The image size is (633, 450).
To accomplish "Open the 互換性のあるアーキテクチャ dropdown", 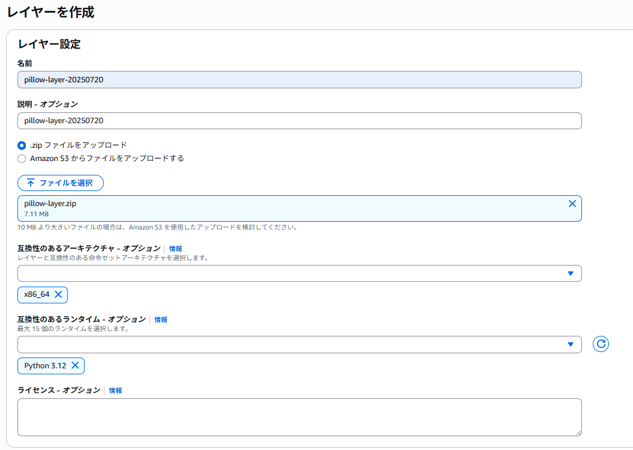I will coord(300,273).
